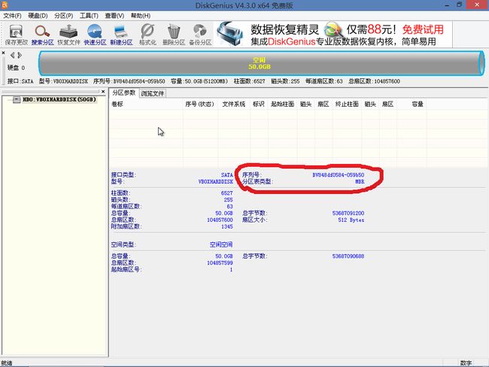Open the 帮助(H) menu

[x=141, y=16]
